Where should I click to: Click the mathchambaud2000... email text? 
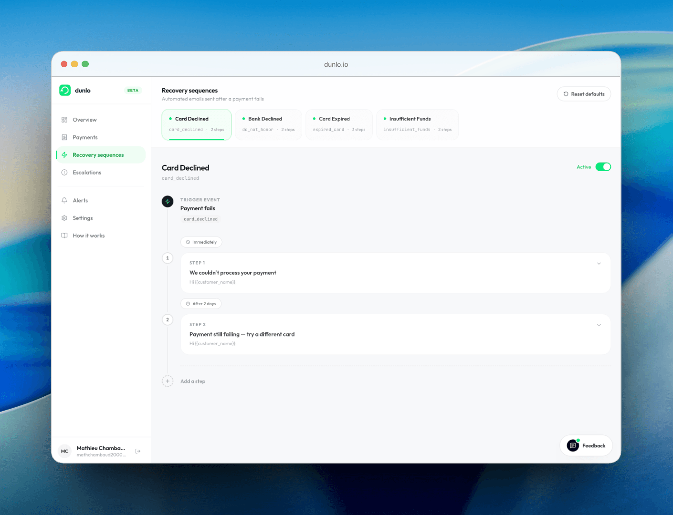pyautogui.click(x=101, y=455)
